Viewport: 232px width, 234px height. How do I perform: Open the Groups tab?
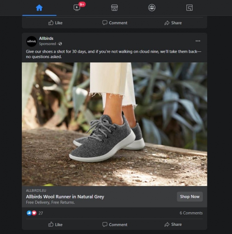pos(152,8)
